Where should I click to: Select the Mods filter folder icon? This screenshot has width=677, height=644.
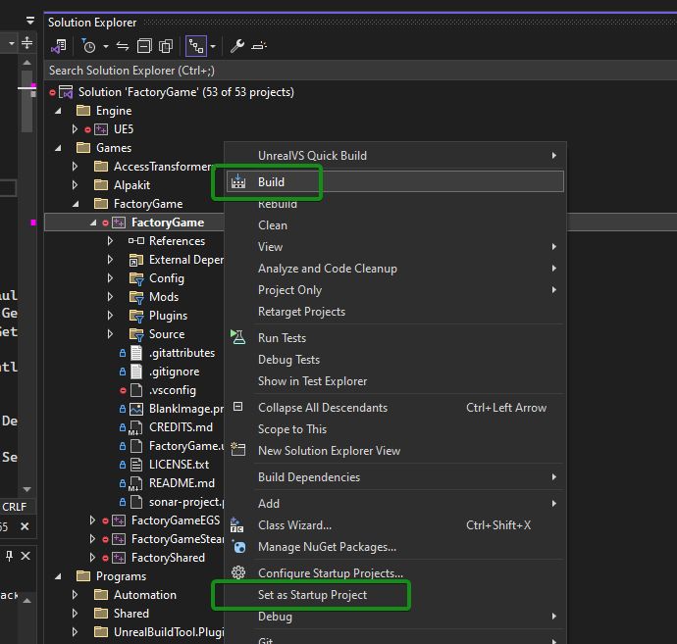pos(136,297)
